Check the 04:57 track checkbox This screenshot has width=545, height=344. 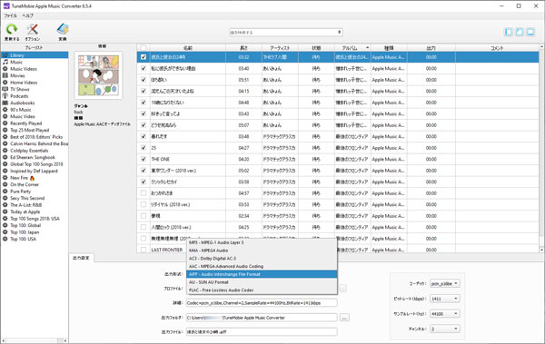(x=144, y=192)
